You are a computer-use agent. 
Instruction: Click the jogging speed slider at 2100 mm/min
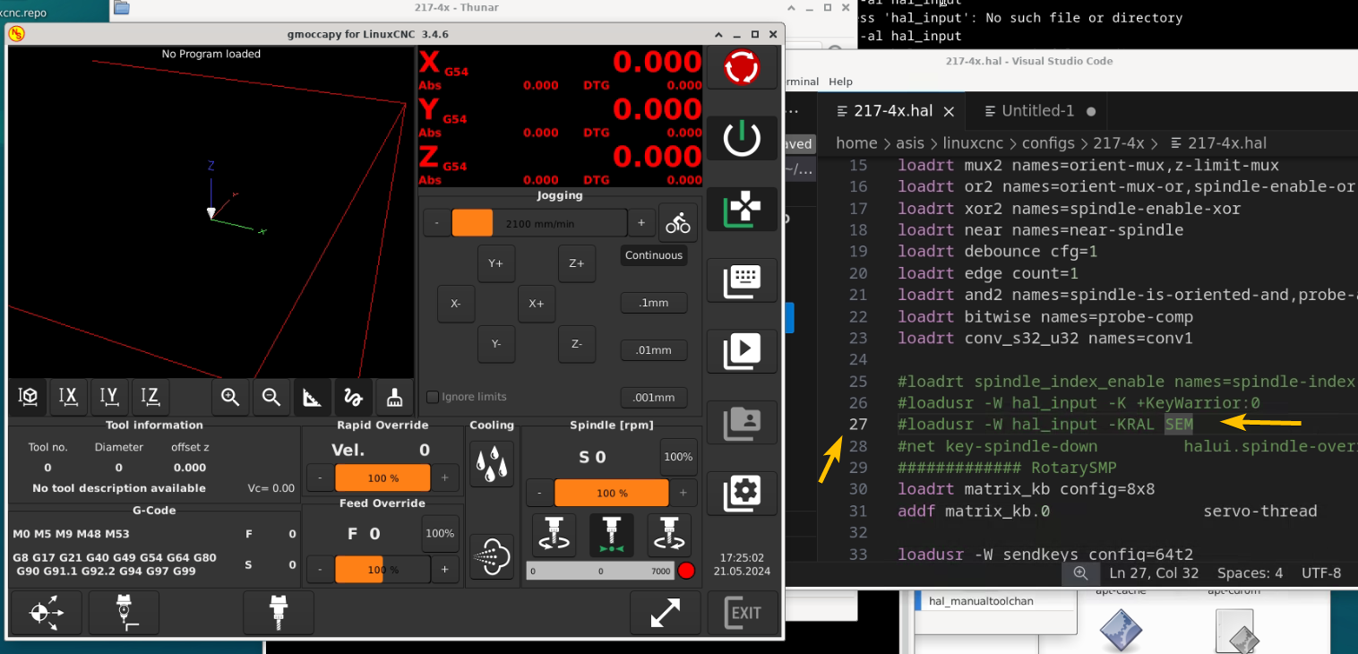[x=539, y=223]
